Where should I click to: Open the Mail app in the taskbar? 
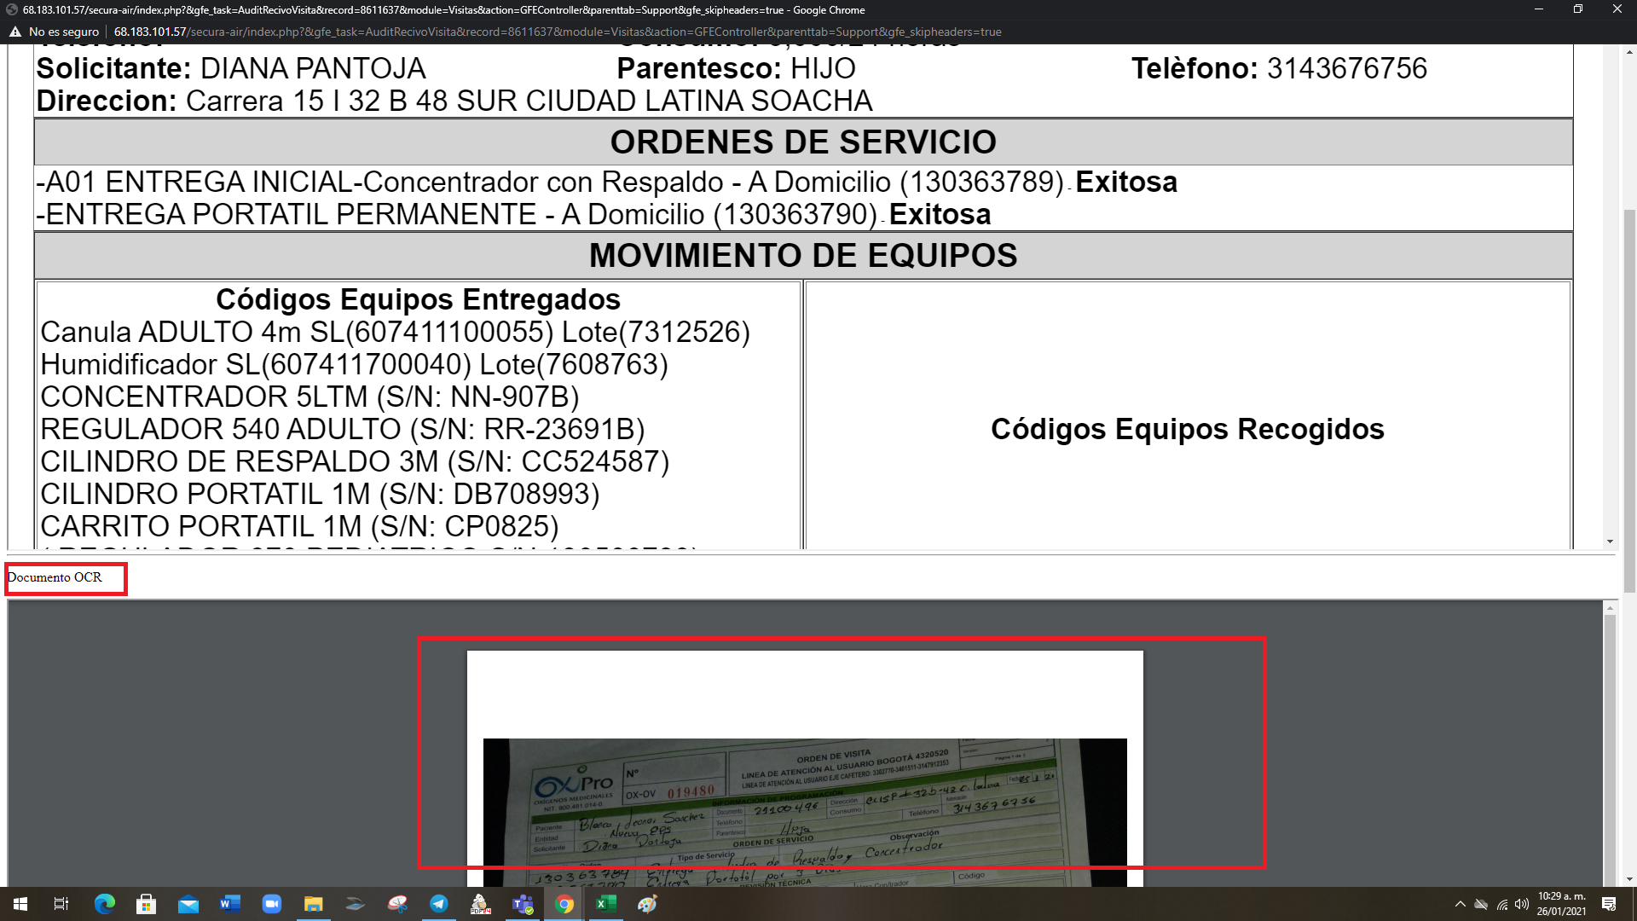[x=188, y=904]
